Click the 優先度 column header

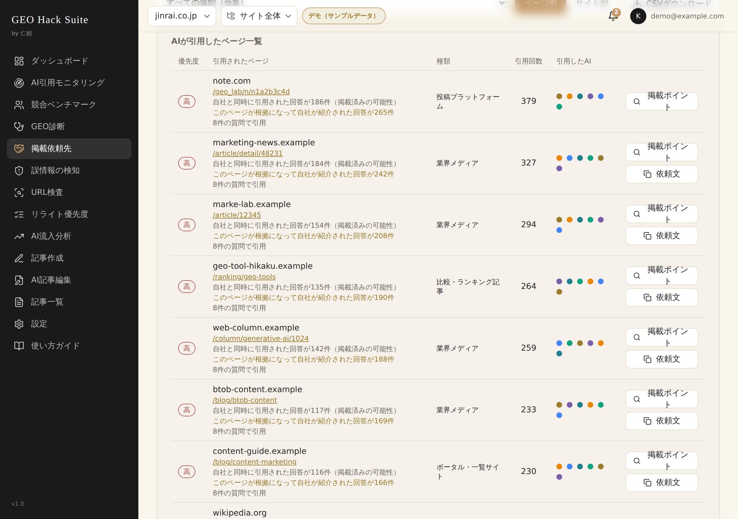188,61
